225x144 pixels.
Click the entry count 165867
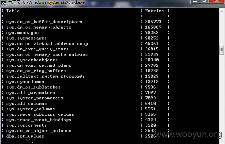(x=153, y=27)
